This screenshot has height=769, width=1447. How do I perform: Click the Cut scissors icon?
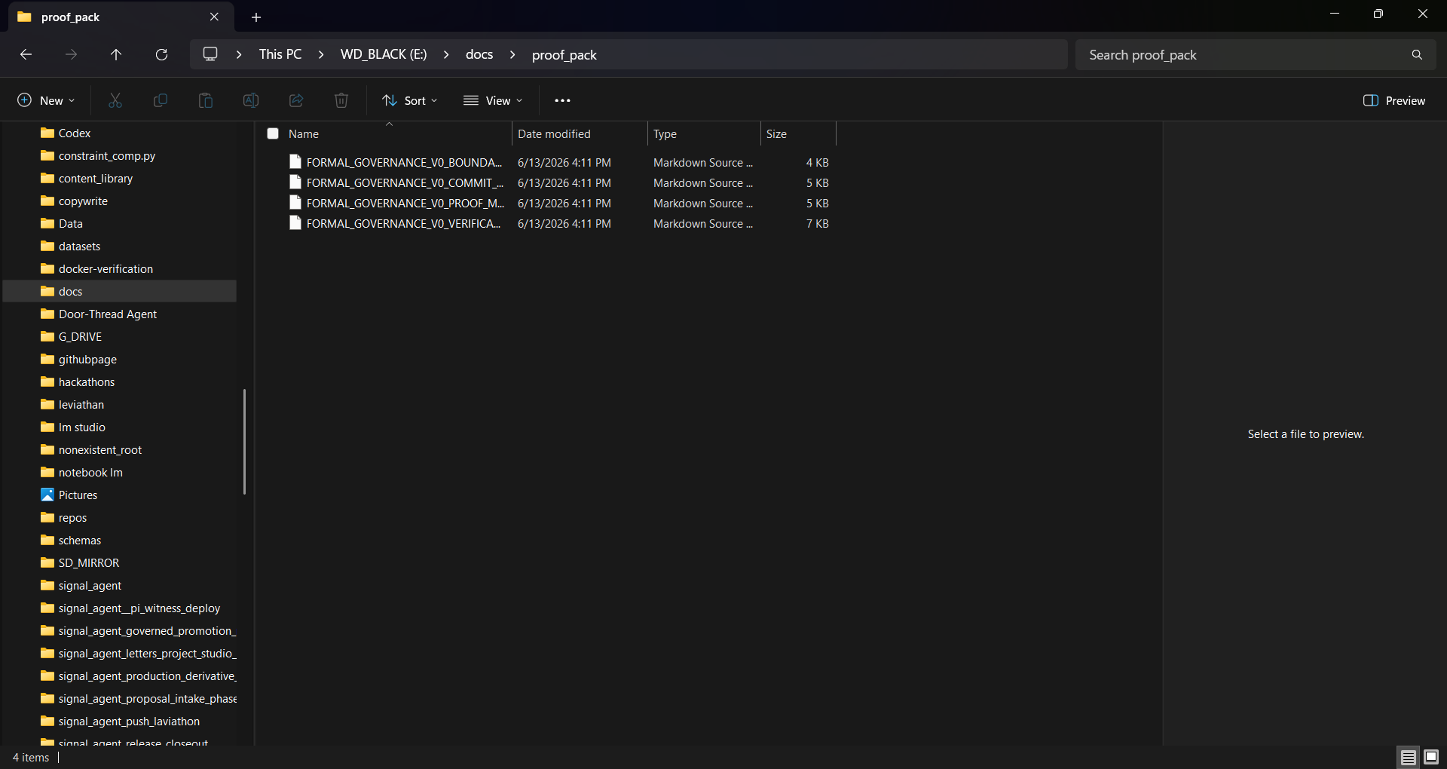115,100
